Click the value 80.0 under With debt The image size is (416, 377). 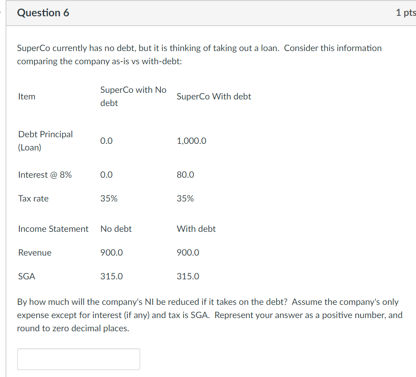point(185,175)
